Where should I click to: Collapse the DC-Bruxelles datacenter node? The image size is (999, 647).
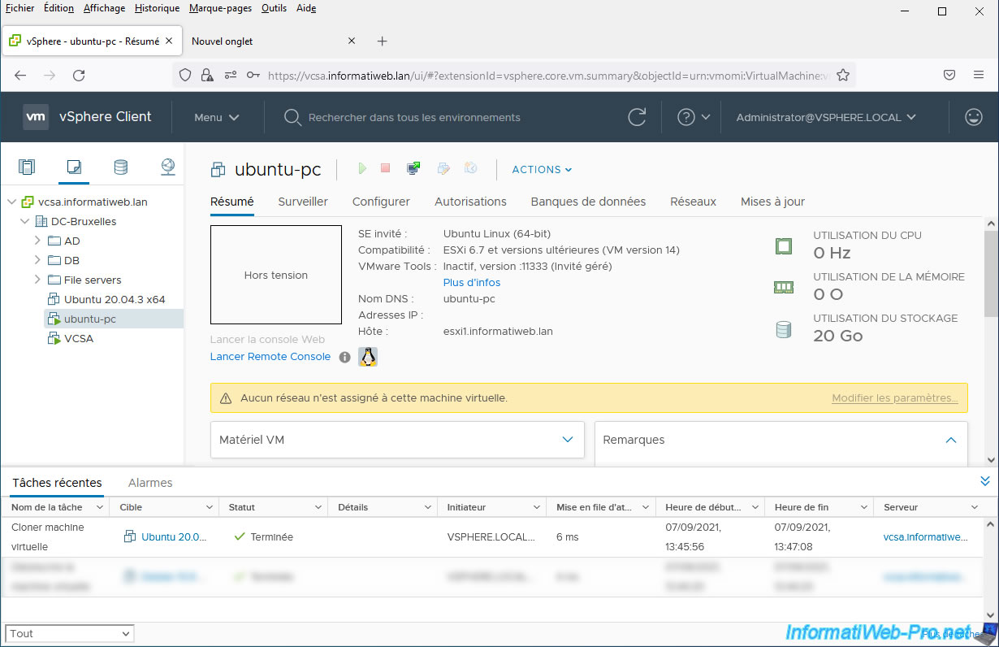click(24, 221)
